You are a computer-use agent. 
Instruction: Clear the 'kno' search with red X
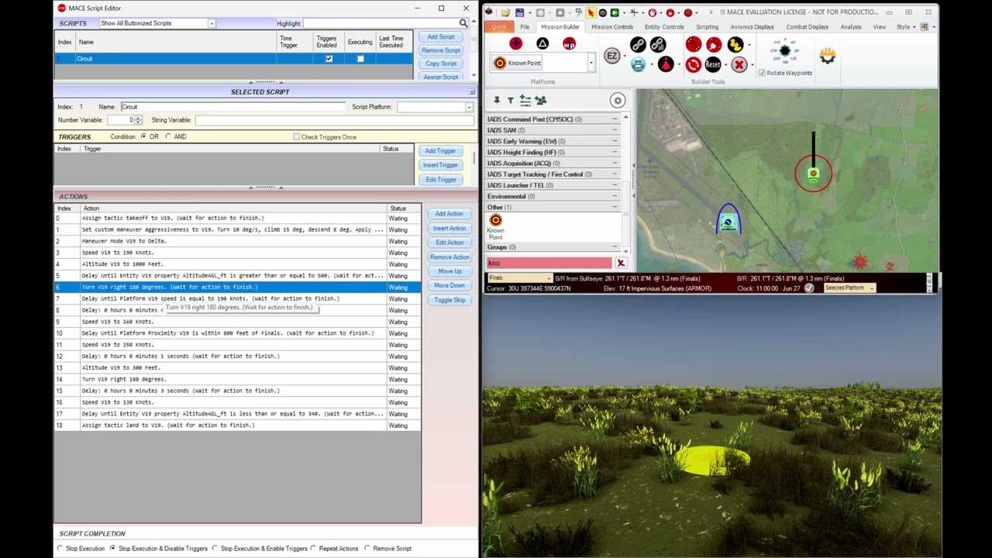click(621, 263)
